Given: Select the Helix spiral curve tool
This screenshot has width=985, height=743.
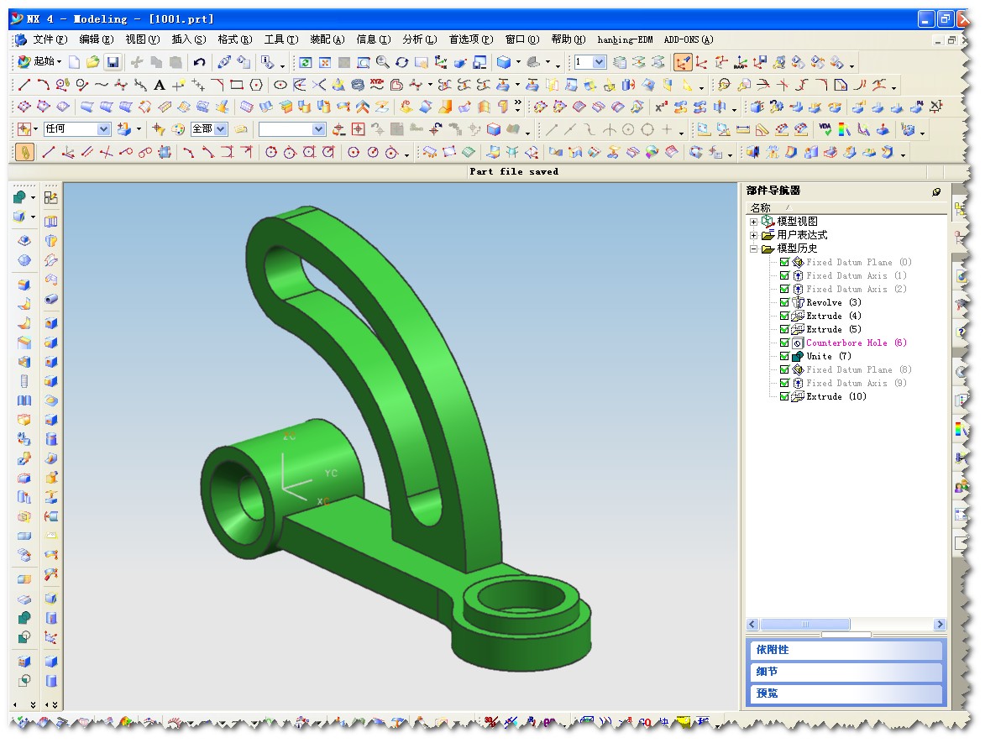Looking at the screenshot, I should pos(358,85).
